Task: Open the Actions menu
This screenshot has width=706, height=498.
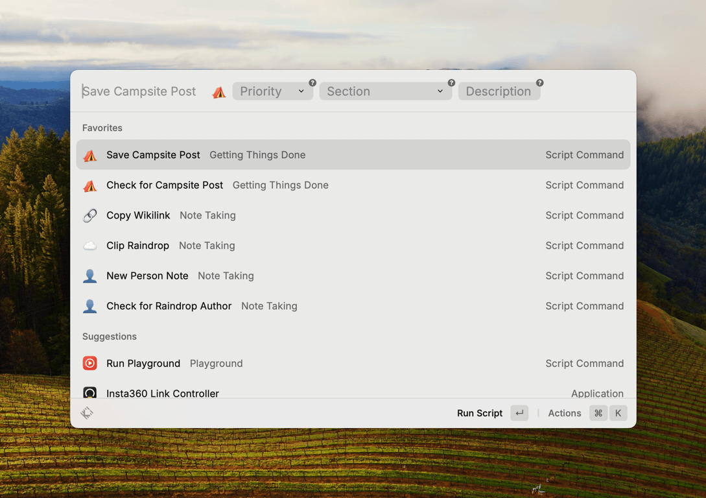Action: 565,413
